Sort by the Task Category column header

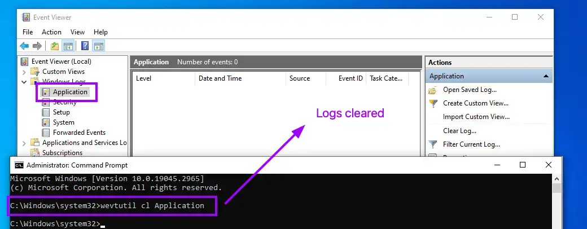[x=387, y=78]
